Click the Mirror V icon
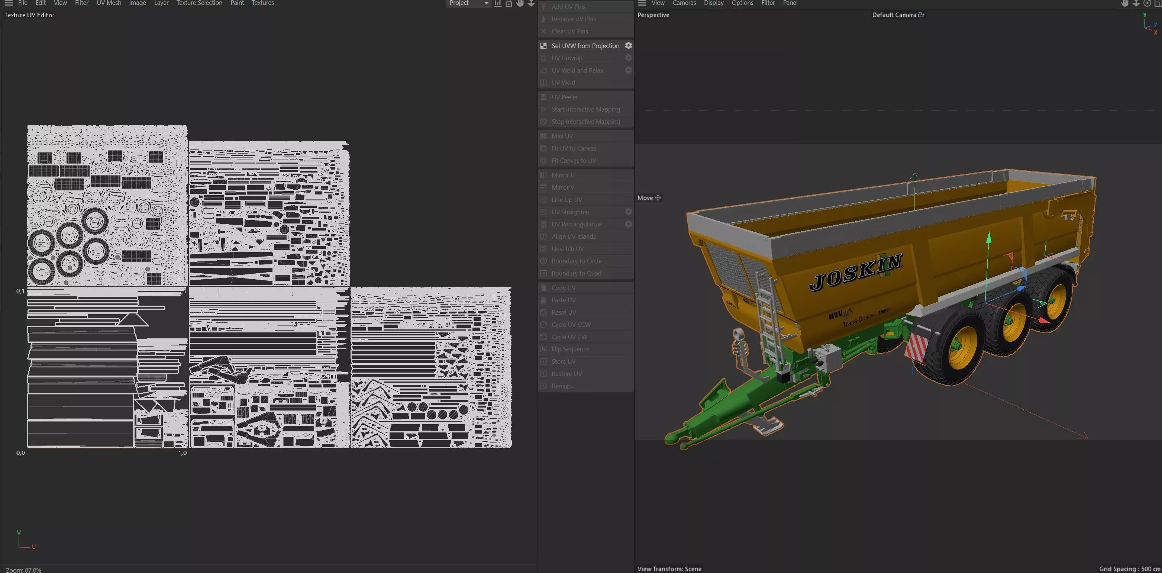 coord(543,187)
